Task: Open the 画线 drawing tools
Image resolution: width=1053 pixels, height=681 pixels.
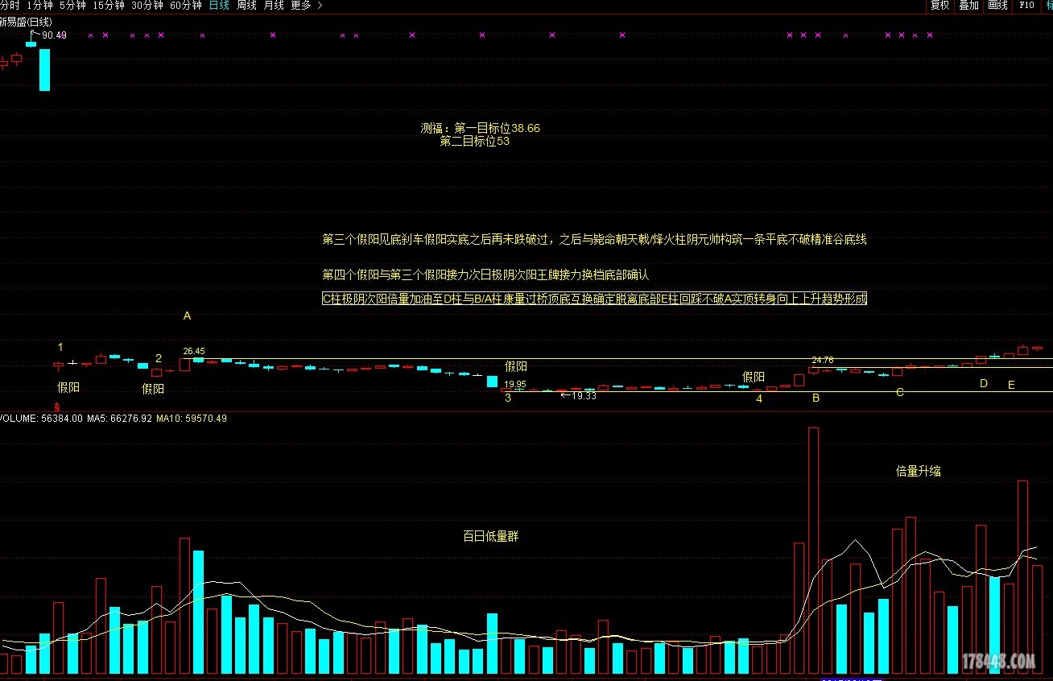Action: pos(997,5)
